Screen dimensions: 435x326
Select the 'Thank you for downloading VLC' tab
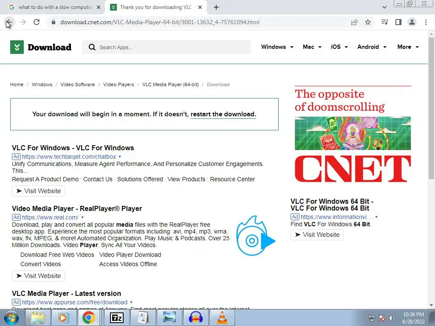pyautogui.click(x=155, y=7)
